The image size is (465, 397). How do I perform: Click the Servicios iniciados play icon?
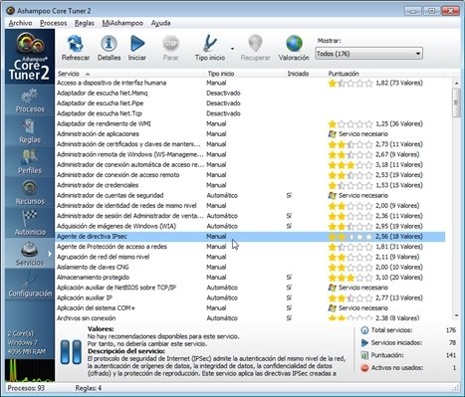coord(364,343)
